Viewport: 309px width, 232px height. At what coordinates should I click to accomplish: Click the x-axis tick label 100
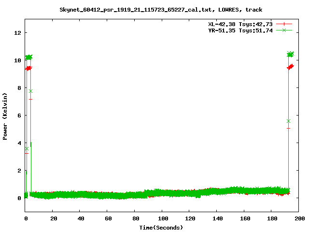point(163,218)
